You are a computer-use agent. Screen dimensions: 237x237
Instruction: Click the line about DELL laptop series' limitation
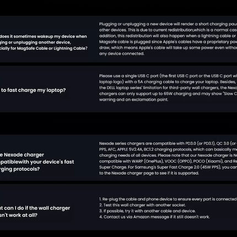point(168,88)
